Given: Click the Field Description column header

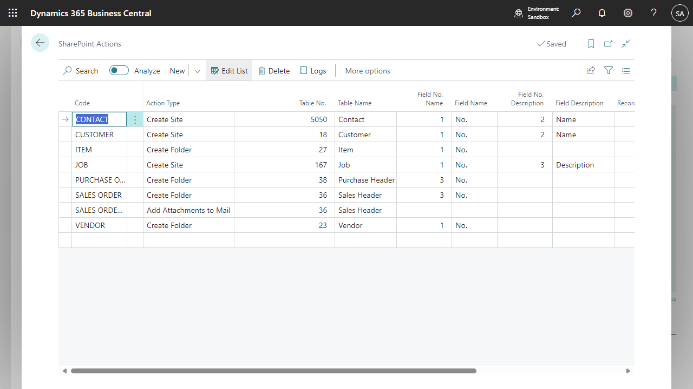Looking at the screenshot, I should 579,103.
